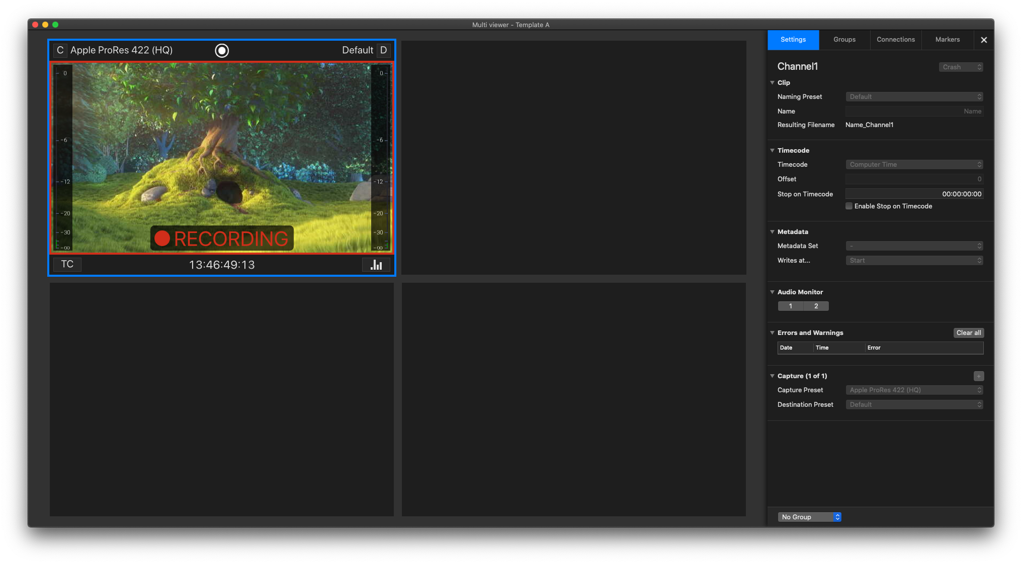Collapse the Capture (1 of 1) section
This screenshot has width=1022, height=564.
click(x=773, y=376)
